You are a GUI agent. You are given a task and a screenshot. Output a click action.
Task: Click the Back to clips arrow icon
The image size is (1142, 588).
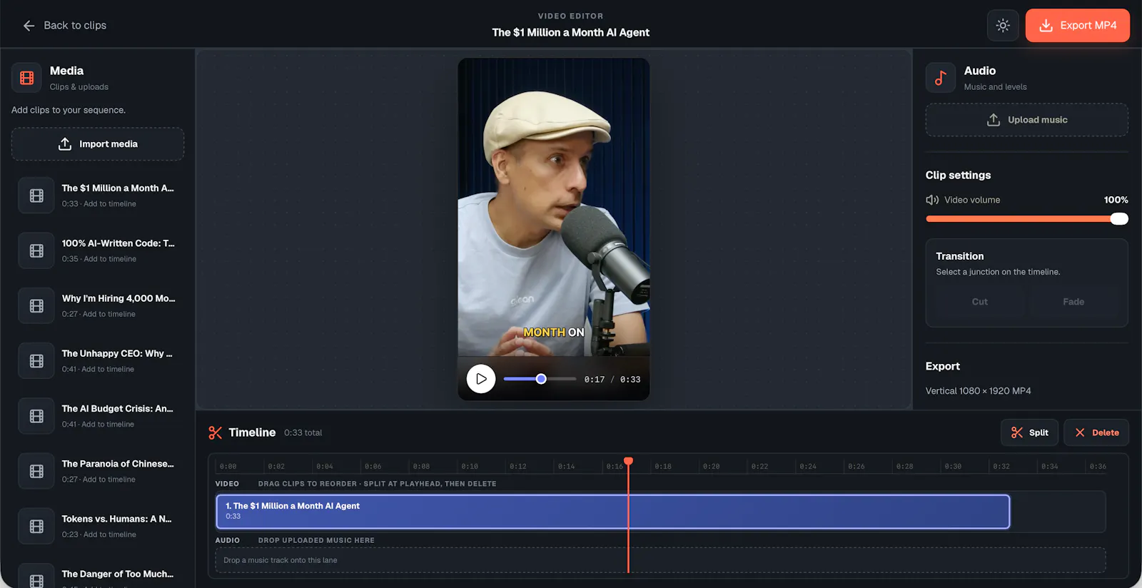click(x=29, y=26)
